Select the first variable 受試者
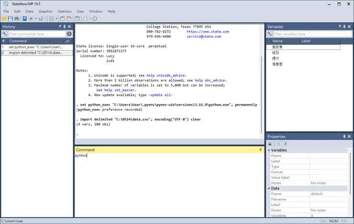This screenshot has width=354, height=224. coord(277,47)
